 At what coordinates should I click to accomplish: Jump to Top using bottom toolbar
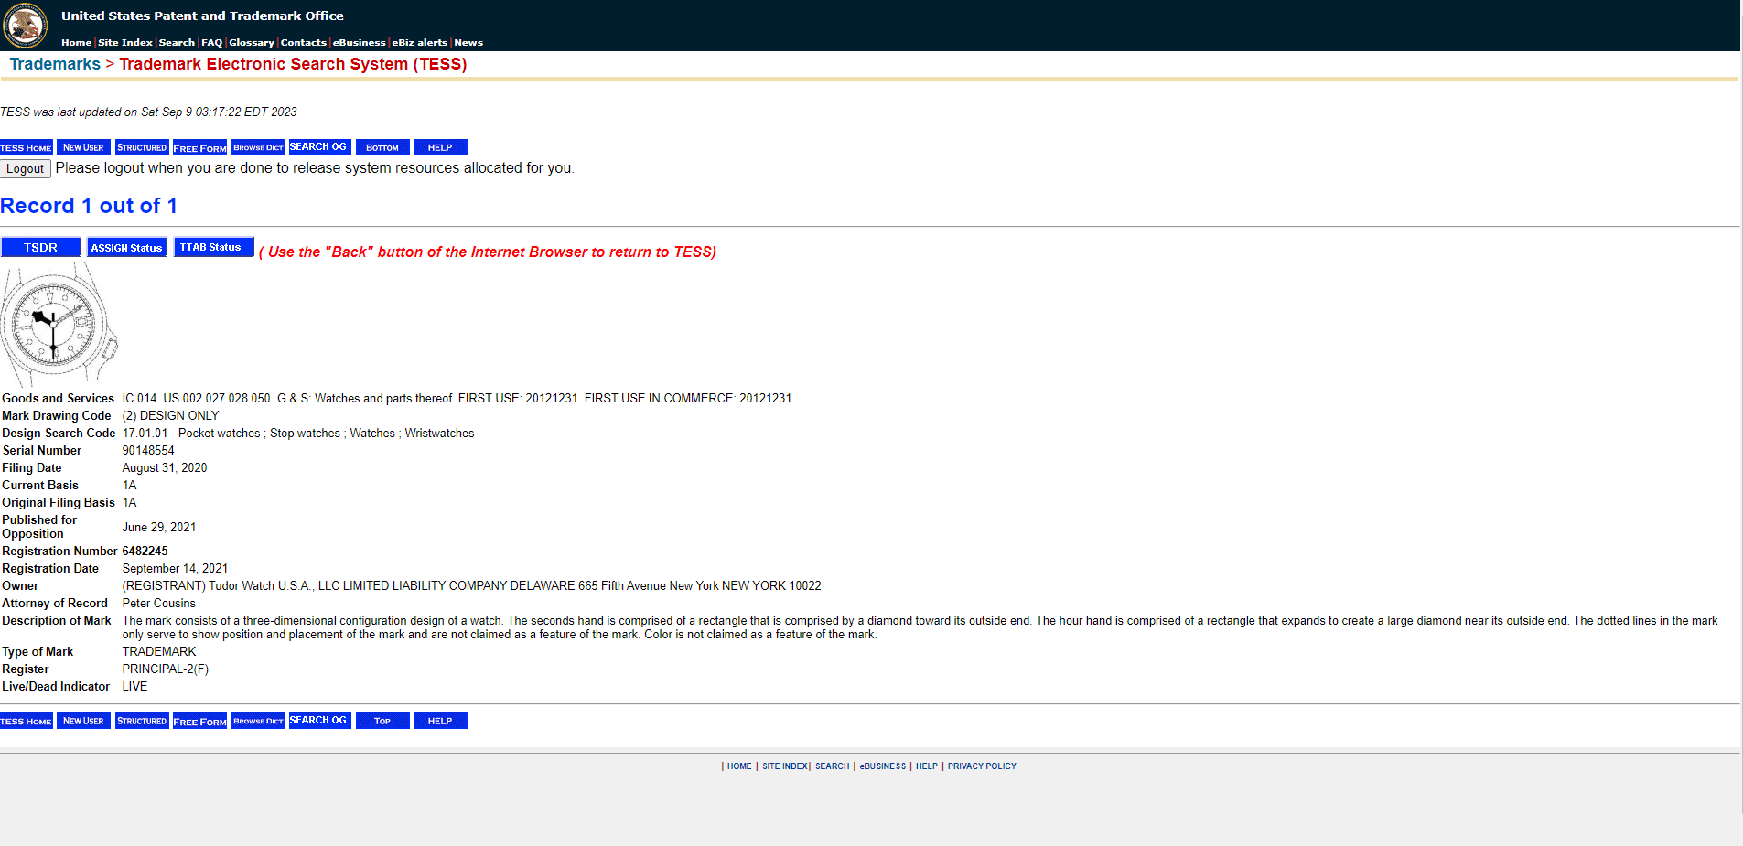(382, 721)
